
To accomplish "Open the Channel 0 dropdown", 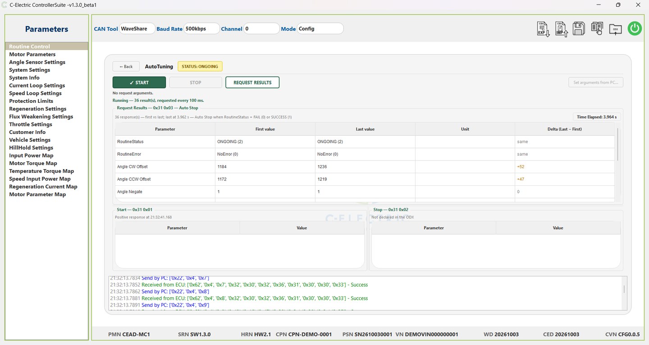I will (261, 28).
